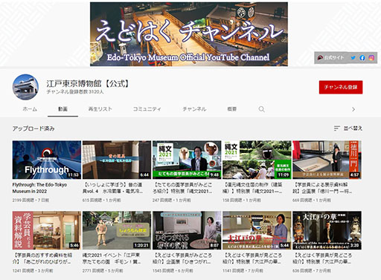Click the channel search magnifier icon

point(261,109)
